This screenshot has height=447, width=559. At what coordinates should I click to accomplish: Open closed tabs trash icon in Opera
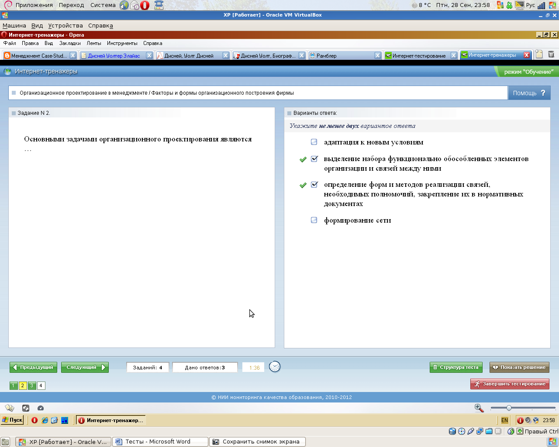(x=551, y=55)
